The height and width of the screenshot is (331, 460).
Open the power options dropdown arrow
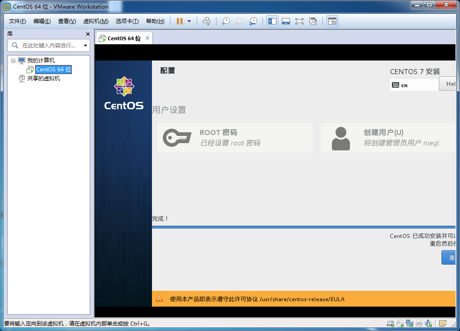(189, 21)
